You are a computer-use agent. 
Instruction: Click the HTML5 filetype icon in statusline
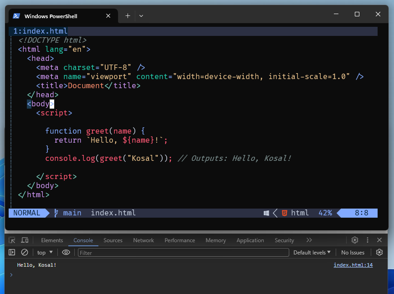[284, 213]
